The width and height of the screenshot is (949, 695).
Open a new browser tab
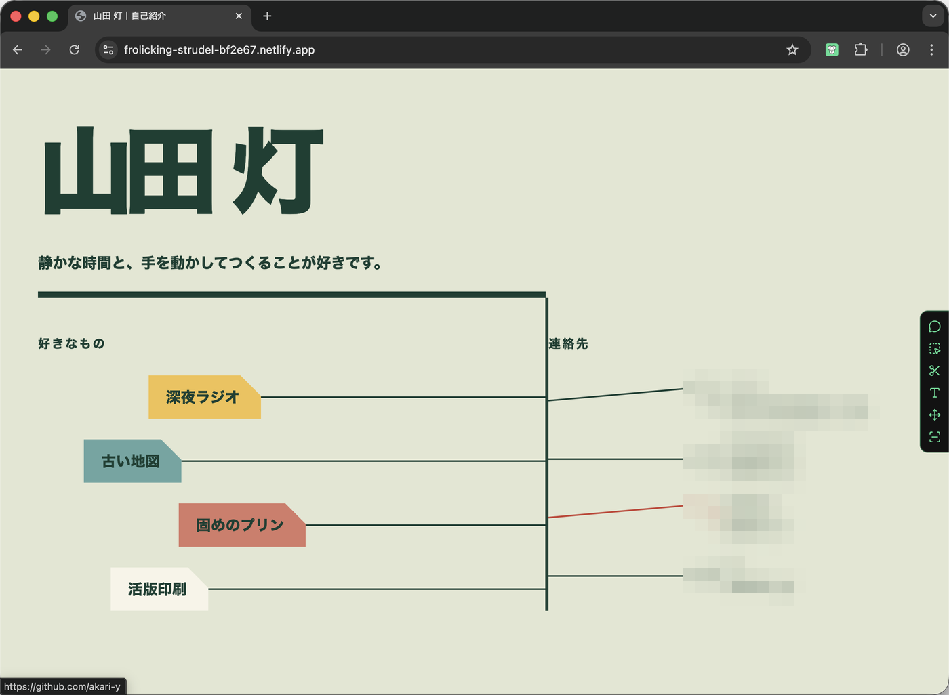point(267,16)
